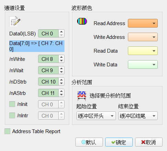Enable the /nInit checkbox
This screenshot has height=151, width=167.
click(x=12, y=104)
